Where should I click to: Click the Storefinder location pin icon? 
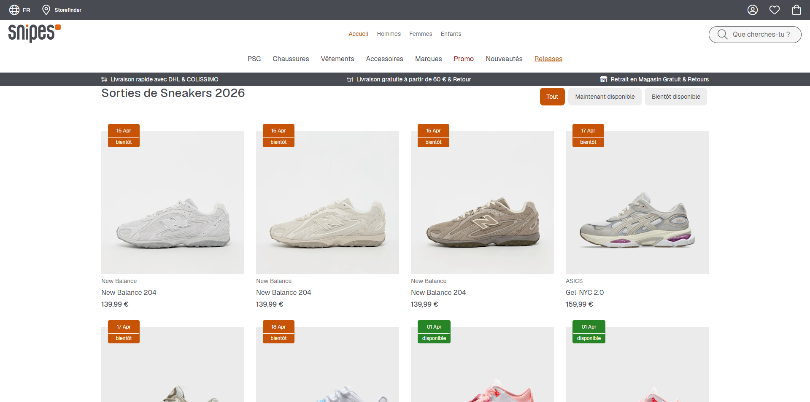[x=46, y=10]
